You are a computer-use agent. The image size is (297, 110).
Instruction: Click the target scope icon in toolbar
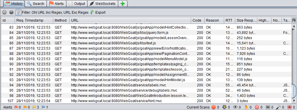click(4, 13)
